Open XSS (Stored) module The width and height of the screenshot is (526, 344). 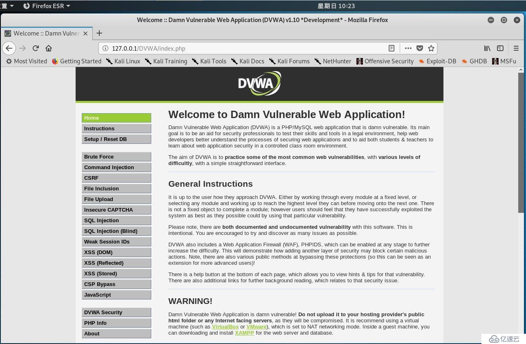(116, 273)
